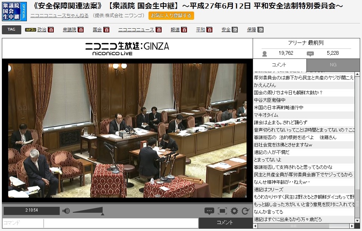
Task: Click comment list scroll down arrow
Action: [357, 221]
